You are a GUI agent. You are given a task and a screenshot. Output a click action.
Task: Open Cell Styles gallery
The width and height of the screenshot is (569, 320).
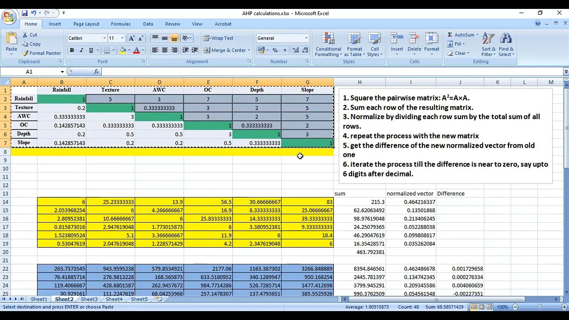(x=375, y=44)
